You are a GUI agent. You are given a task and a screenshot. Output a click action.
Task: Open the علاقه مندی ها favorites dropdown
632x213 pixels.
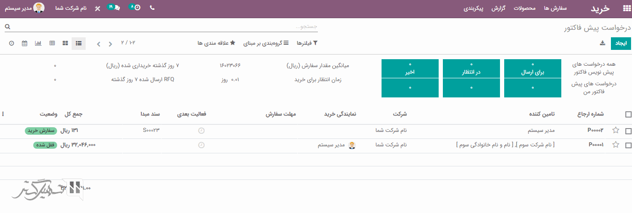[x=216, y=43]
